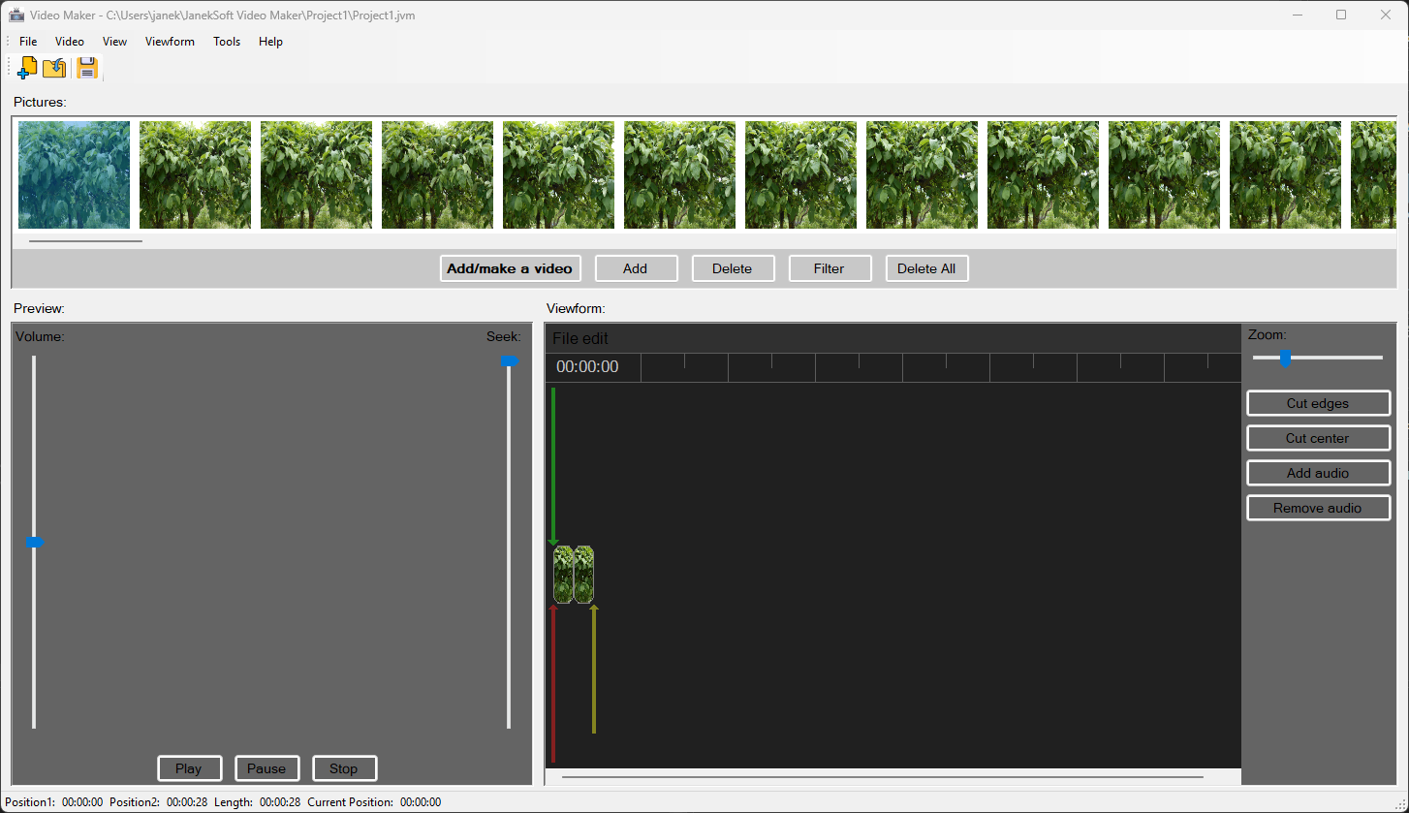The width and height of the screenshot is (1409, 813).
Task: Stop the preview playback
Action: [344, 768]
